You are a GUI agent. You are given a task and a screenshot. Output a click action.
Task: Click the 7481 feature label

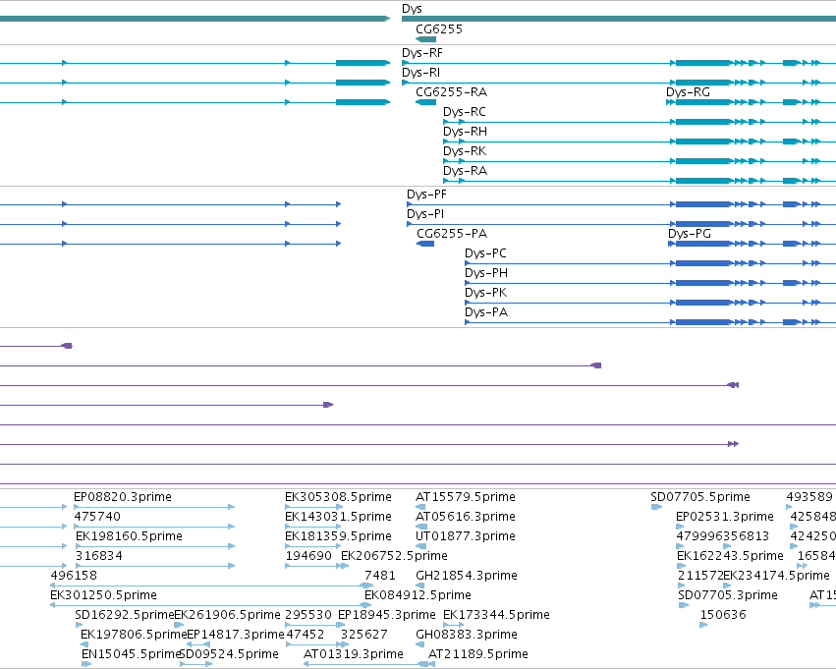(x=379, y=577)
